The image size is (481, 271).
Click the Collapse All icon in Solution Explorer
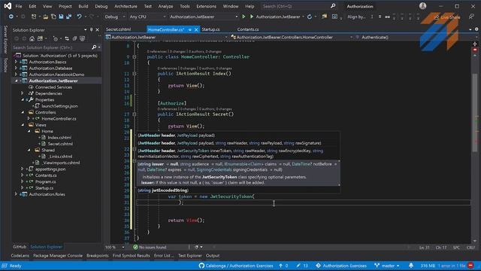tap(74, 38)
